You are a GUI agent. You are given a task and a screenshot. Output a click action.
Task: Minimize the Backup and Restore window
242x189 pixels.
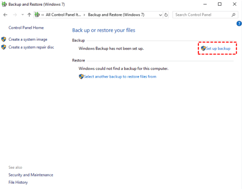click(x=205, y=4)
